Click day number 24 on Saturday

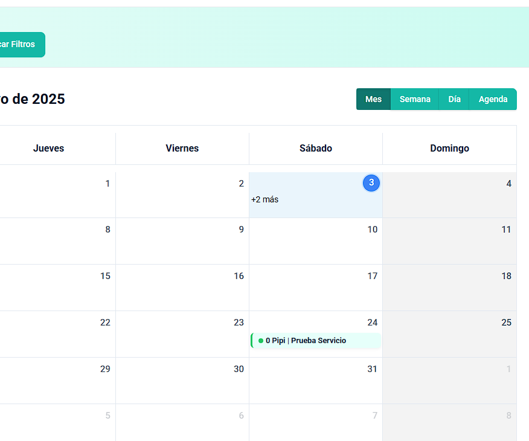372,323
